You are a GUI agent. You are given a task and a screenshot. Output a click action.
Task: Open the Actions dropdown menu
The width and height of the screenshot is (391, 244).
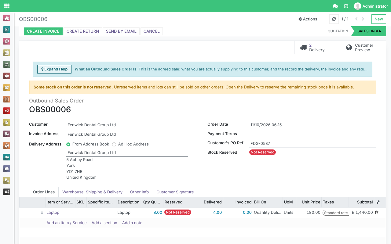(308, 19)
